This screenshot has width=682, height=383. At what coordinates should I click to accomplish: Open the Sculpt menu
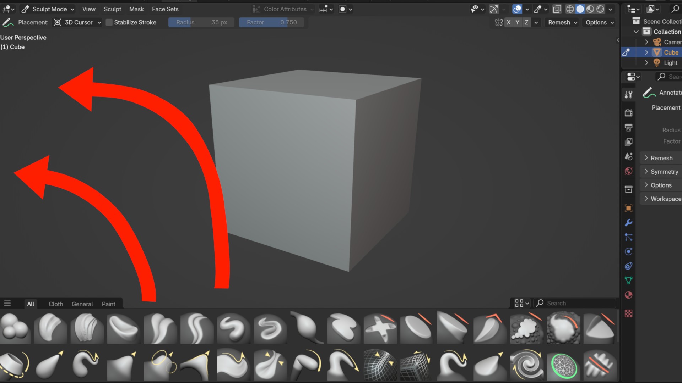[112, 9]
